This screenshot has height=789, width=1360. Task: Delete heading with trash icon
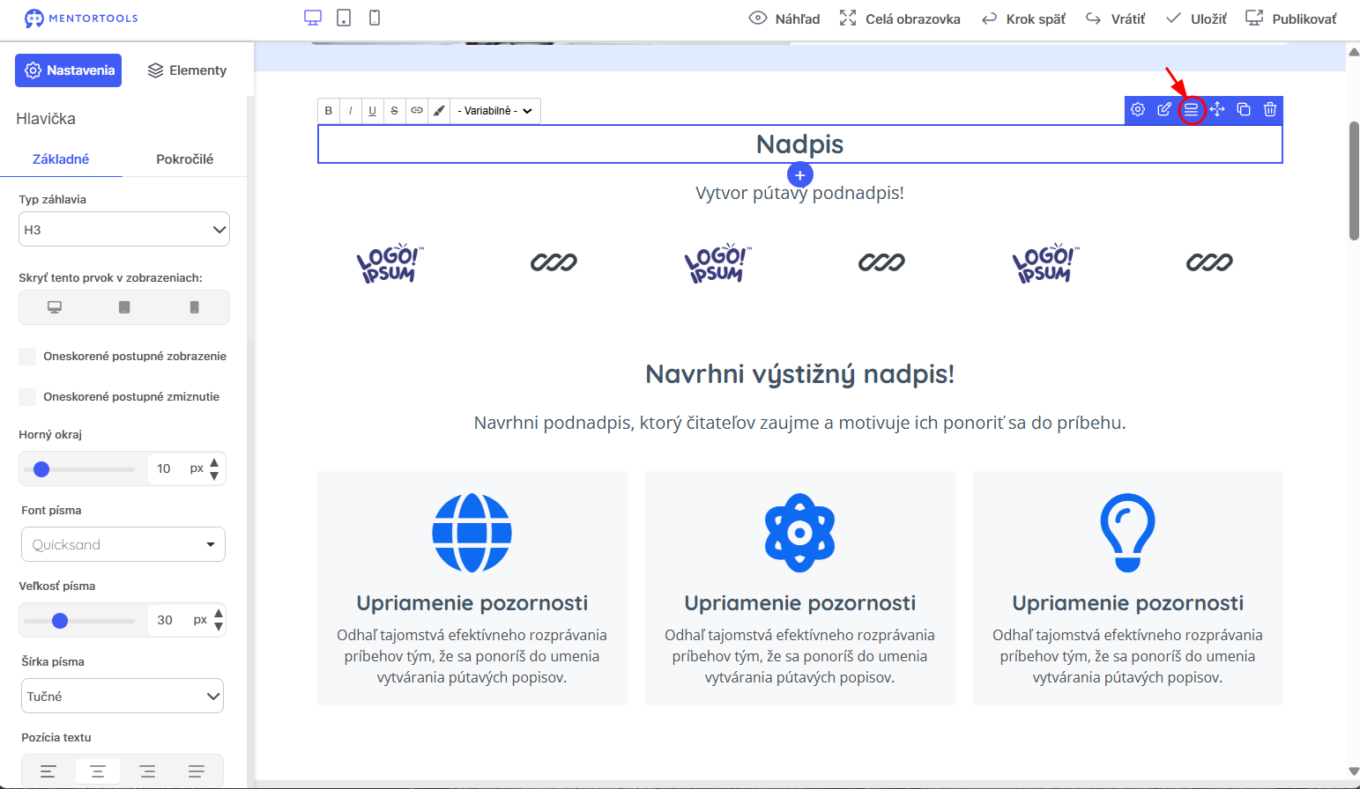point(1270,109)
